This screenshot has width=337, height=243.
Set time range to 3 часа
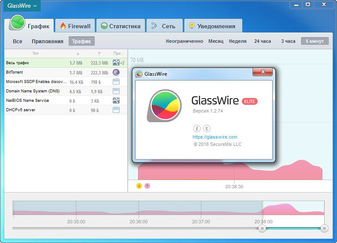[288, 41]
